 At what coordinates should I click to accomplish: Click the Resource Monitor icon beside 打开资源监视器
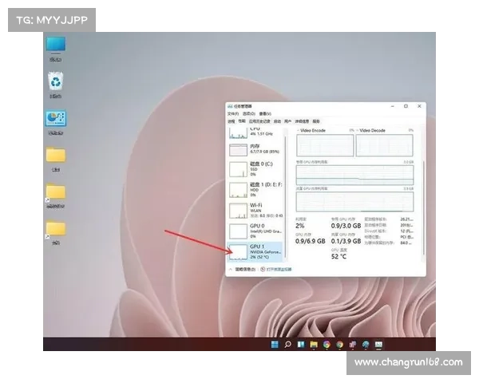coord(263,270)
